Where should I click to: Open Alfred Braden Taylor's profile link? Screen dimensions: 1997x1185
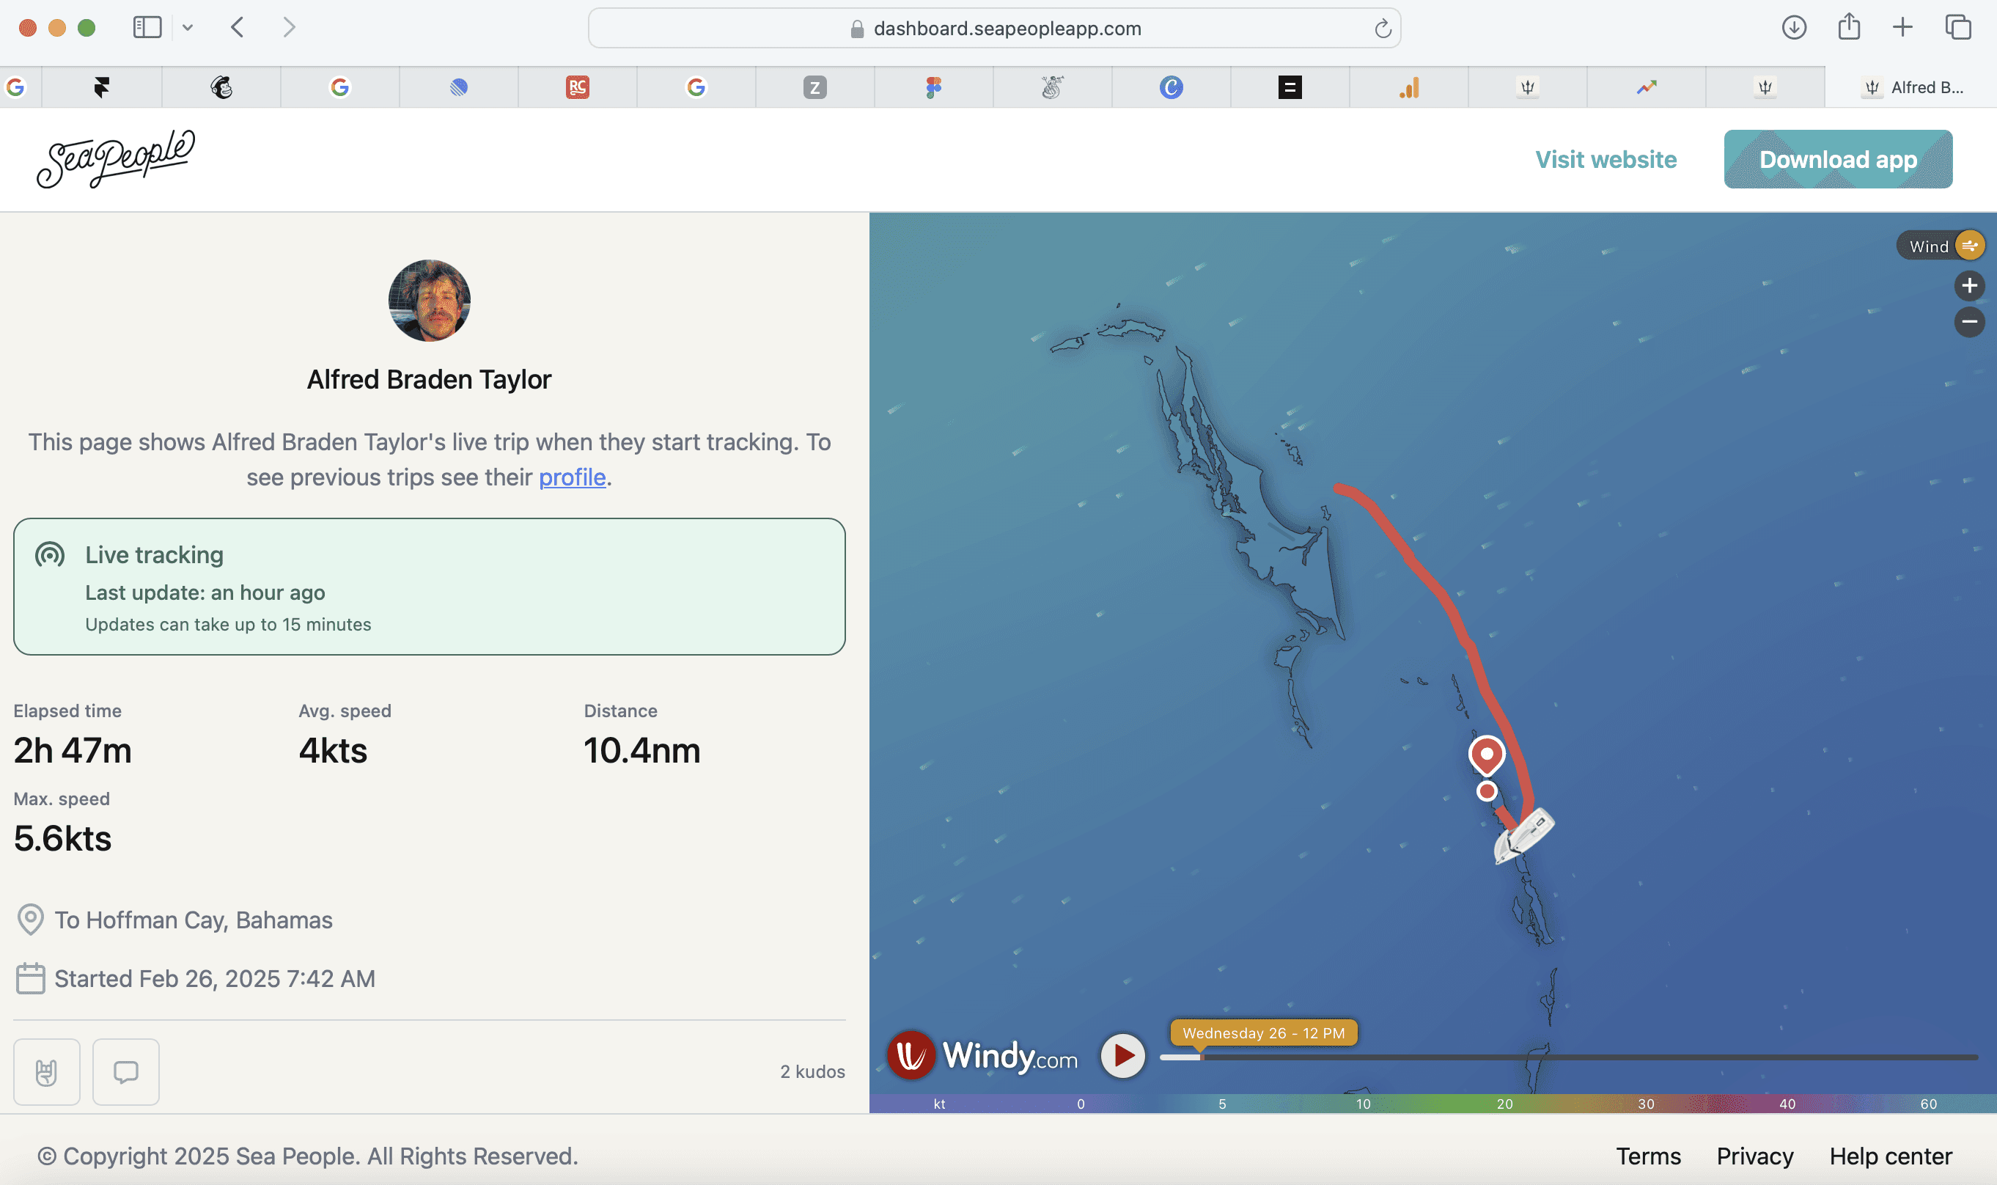(x=573, y=475)
